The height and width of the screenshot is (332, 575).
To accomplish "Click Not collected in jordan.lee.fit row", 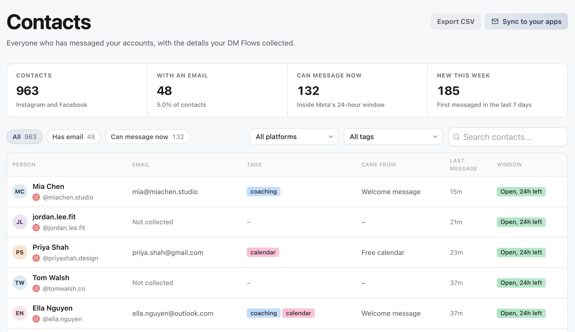I will (x=153, y=222).
